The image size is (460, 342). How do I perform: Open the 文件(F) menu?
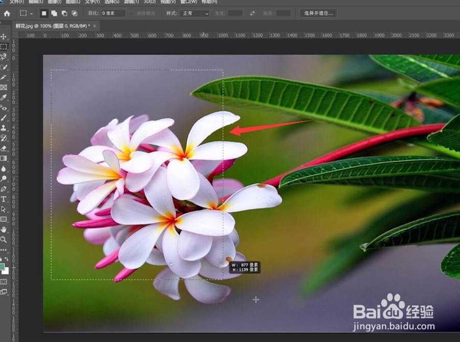click(17, 2)
